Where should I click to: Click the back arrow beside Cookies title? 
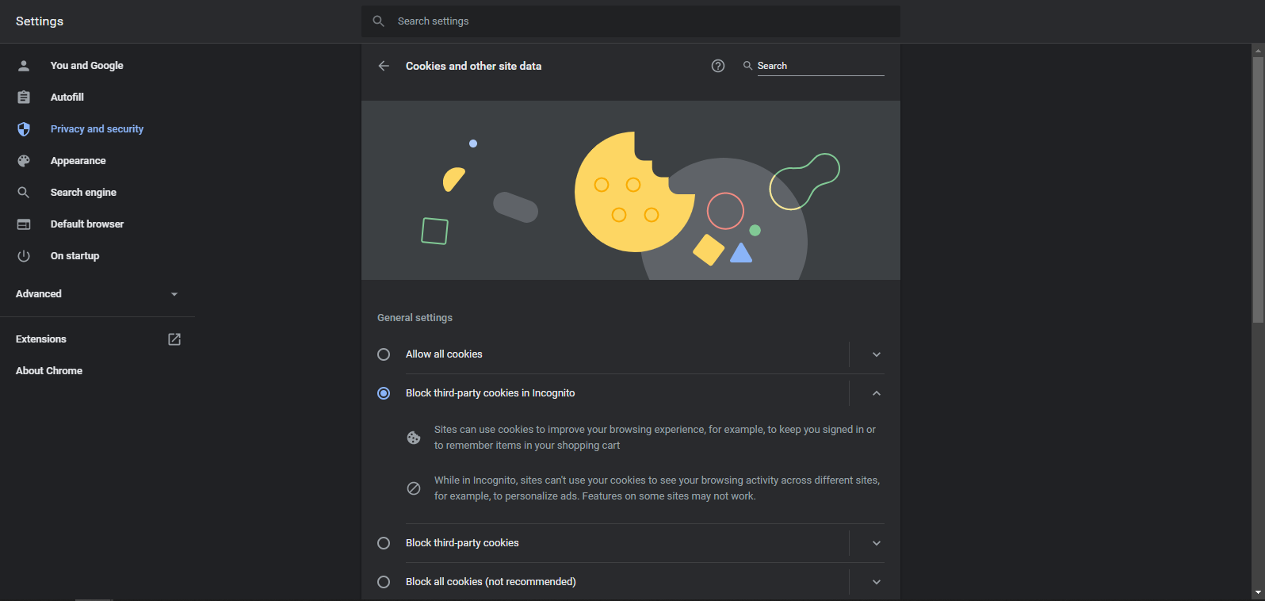coord(384,66)
